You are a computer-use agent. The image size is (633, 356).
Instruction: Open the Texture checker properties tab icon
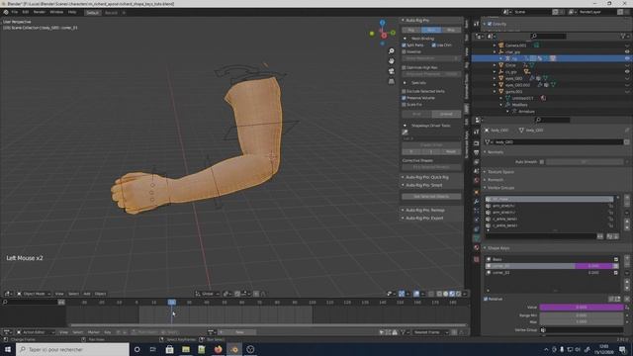[477, 259]
